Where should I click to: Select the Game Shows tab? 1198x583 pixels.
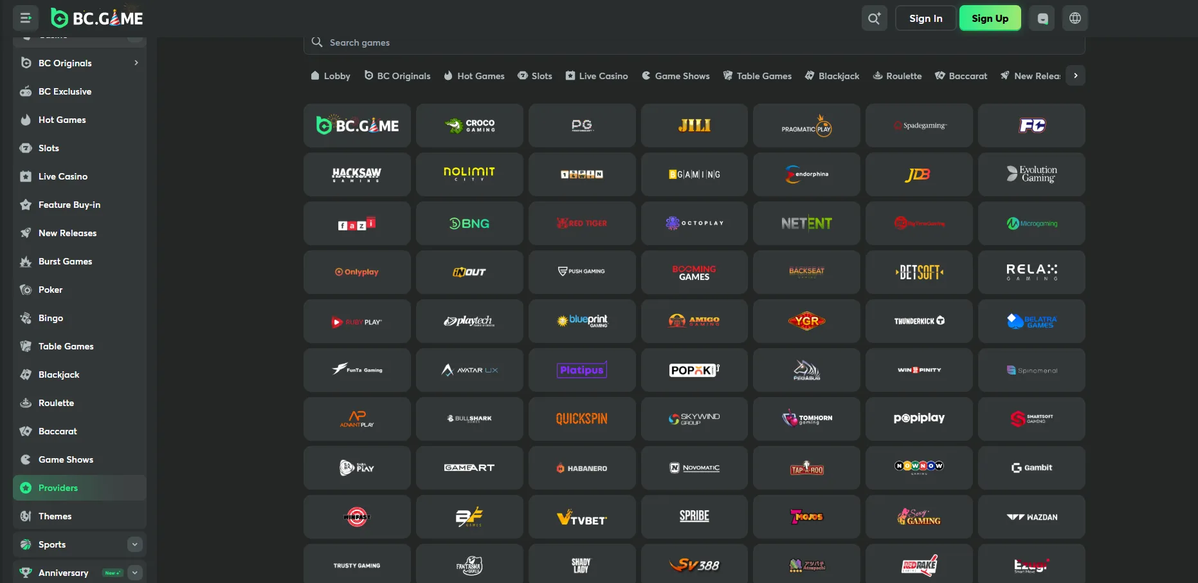click(x=675, y=76)
